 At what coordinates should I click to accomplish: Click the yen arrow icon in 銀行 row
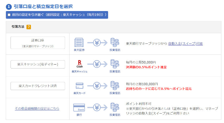coord(97,107)
